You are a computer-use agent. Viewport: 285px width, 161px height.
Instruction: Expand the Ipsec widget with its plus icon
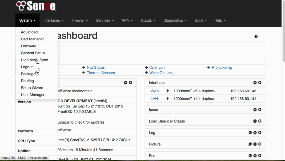[x=255, y=110]
